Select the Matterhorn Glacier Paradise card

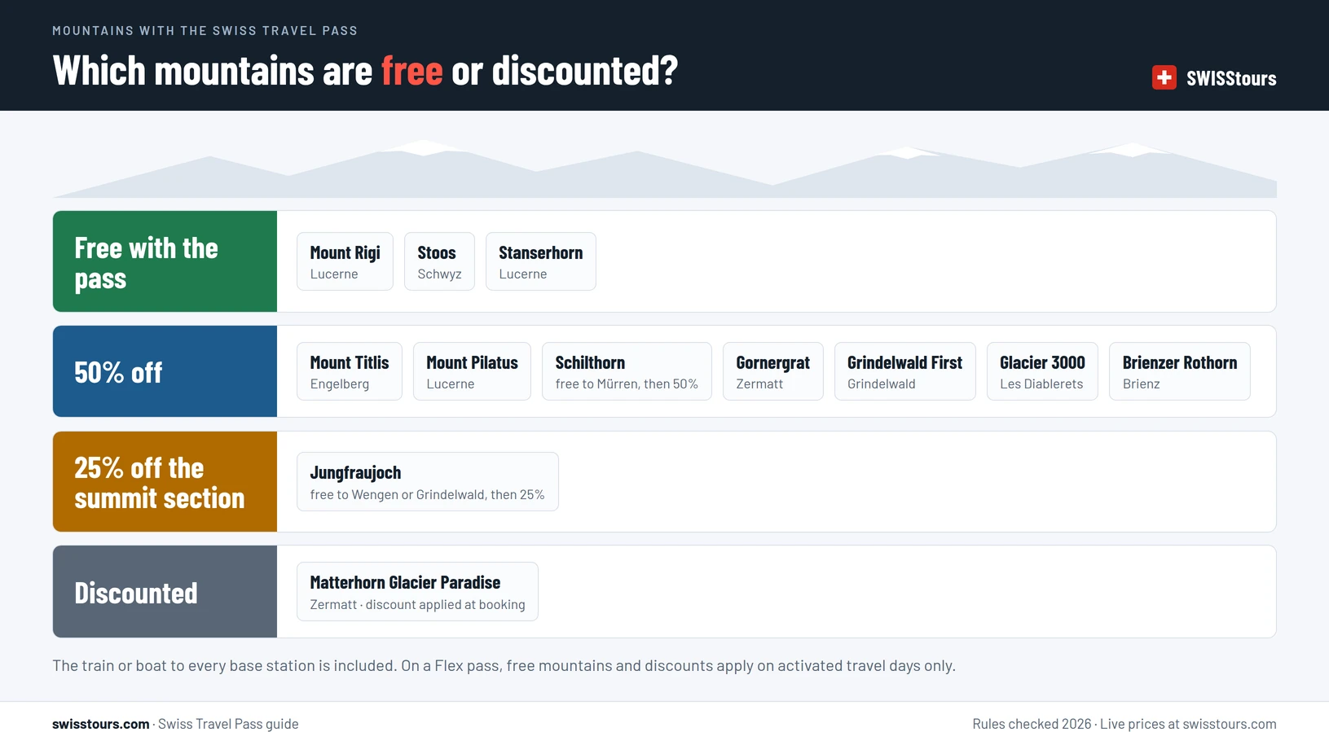coord(417,592)
